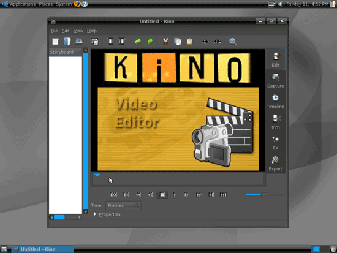This screenshot has width=337, height=253.
Task: Click the Untitled - Kino taskbar button
Action: [x=42, y=249]
